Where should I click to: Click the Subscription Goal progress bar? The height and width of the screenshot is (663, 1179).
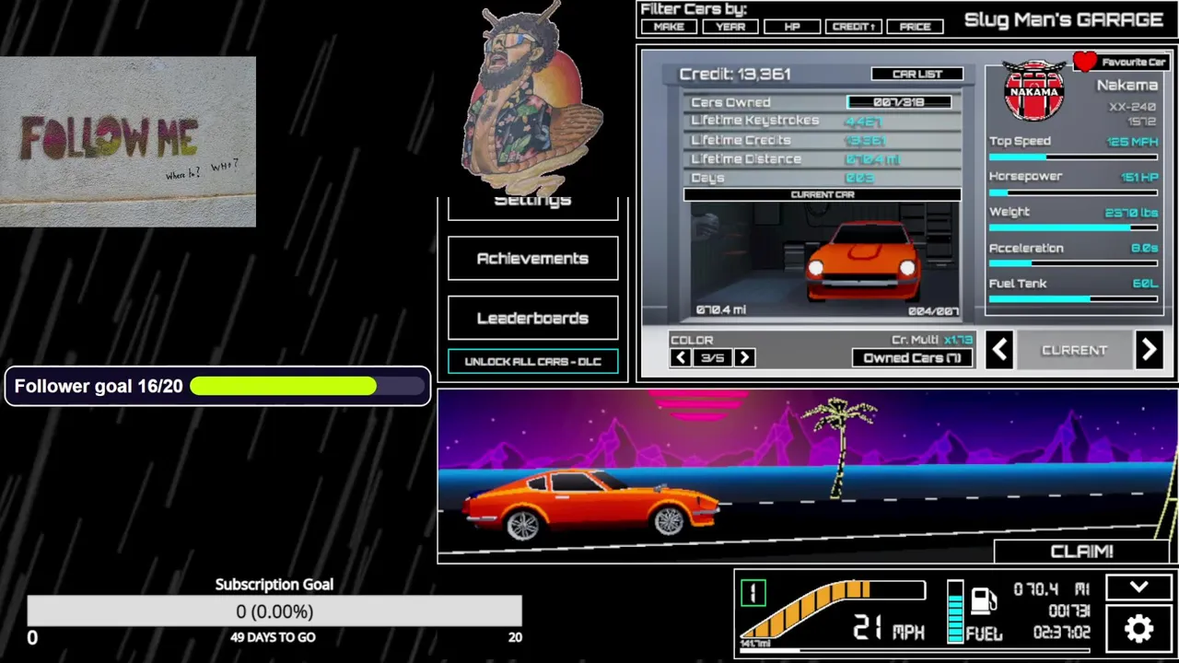point(274,611)
